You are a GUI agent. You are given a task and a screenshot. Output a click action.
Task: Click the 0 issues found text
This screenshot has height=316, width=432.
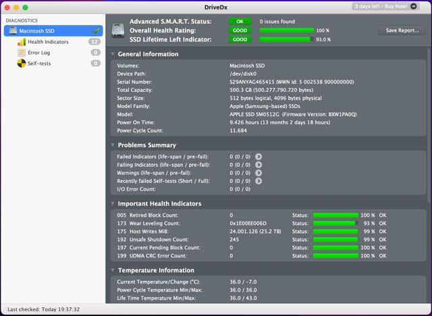pyautogui.click(x=277, y=22)
